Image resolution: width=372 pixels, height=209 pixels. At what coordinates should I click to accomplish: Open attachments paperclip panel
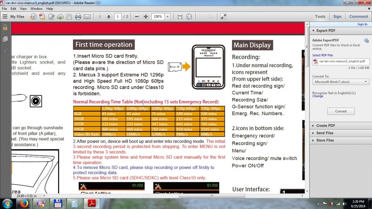pos(5,50)
